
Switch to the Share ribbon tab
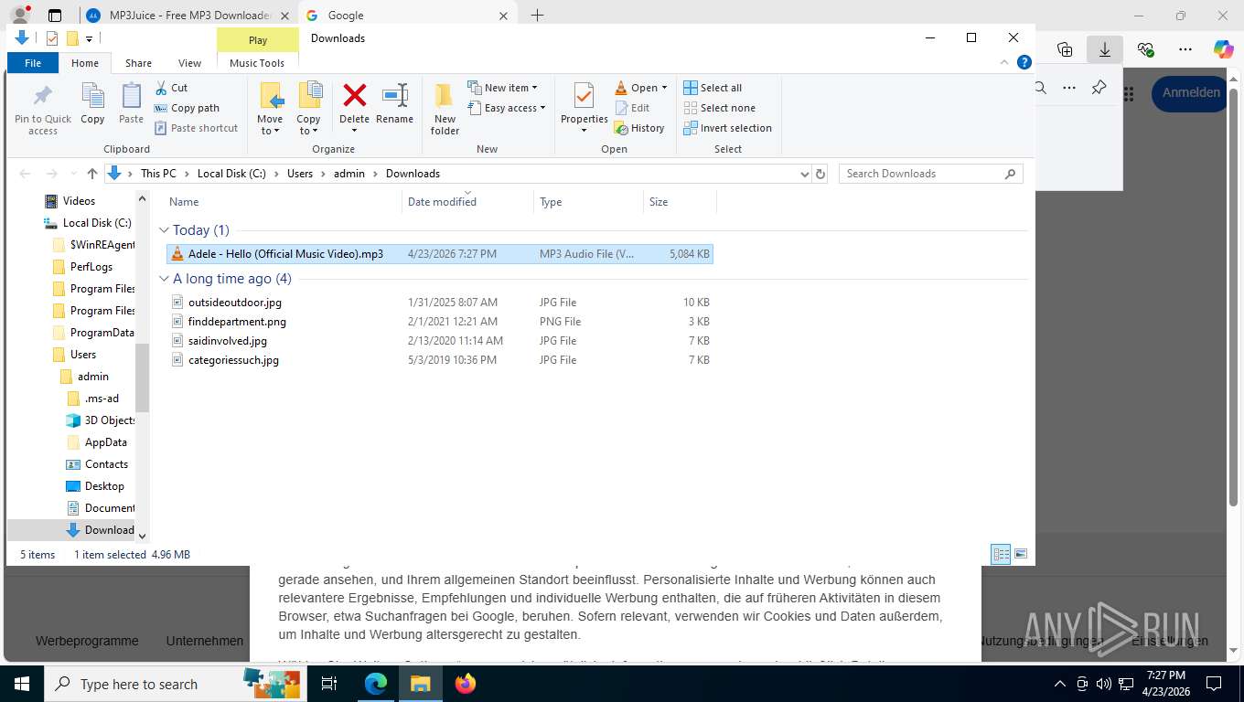click(x=138, y=63)
